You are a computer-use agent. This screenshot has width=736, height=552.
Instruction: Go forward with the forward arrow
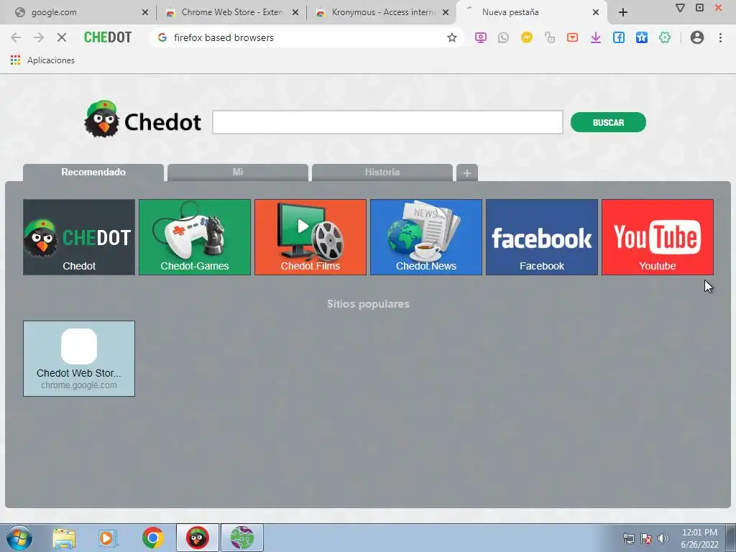point(39,37)
